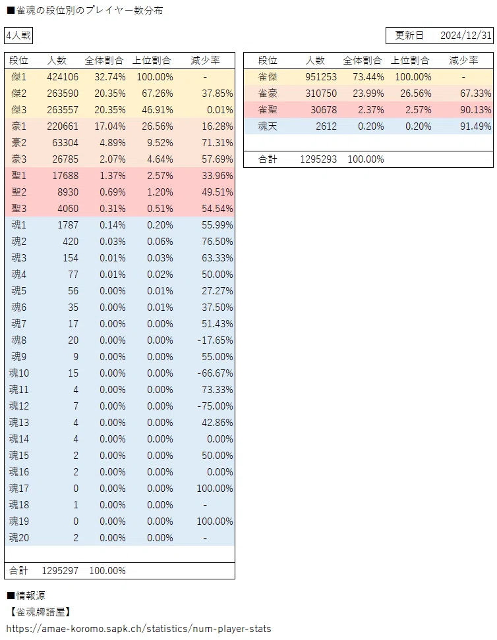The width and height of the screenshot is (497, 640).
Task: Click the 4人戦 label box
Action: [x=18, y=36]
